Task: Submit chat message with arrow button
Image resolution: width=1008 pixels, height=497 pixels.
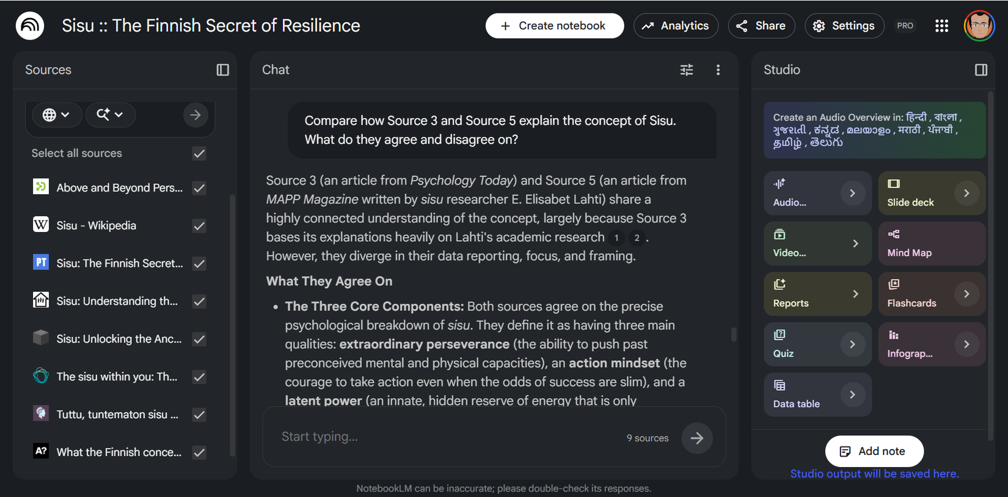Action: 696,438
